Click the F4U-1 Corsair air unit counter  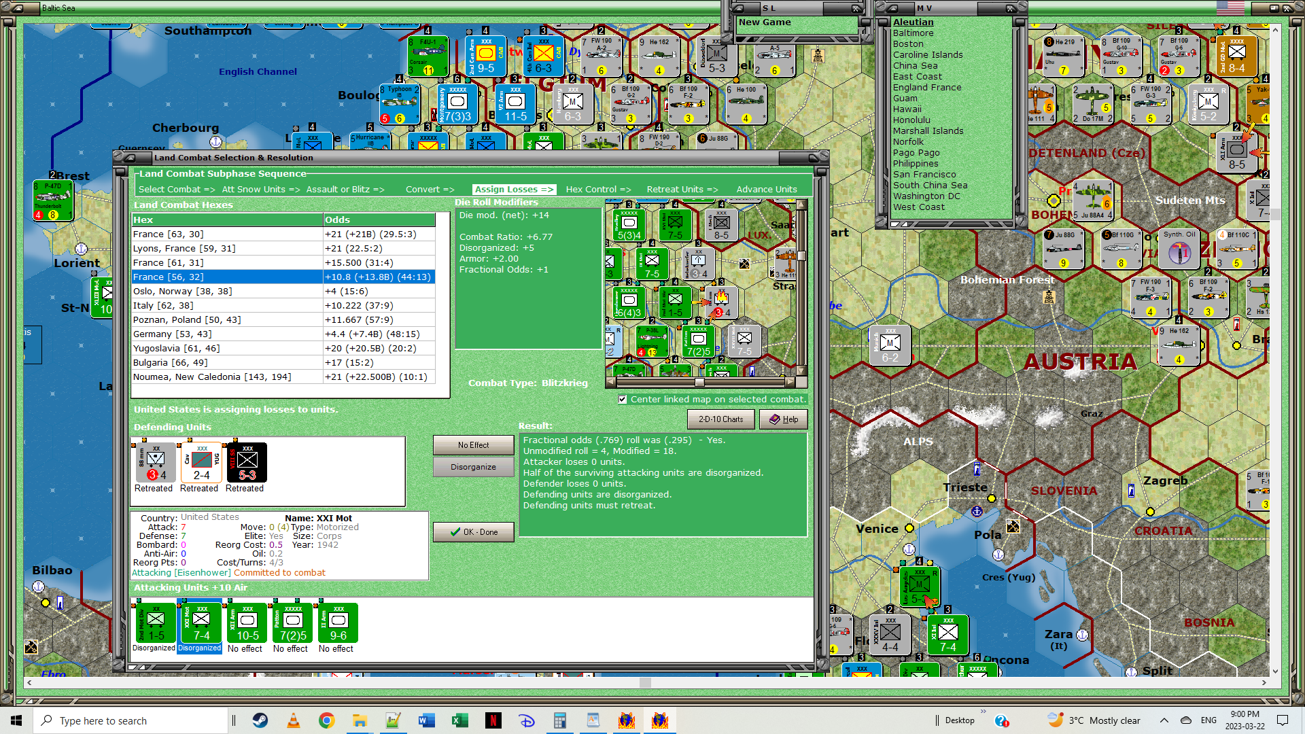428,56
